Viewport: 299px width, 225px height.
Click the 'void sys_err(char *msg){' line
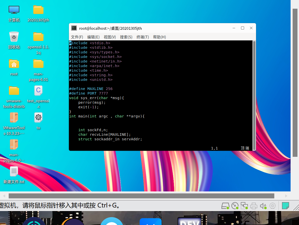(x=97, y=98)
